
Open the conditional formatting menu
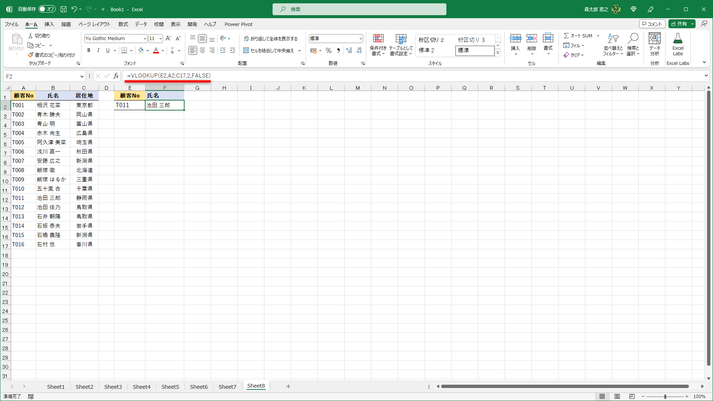click(378, 45)
